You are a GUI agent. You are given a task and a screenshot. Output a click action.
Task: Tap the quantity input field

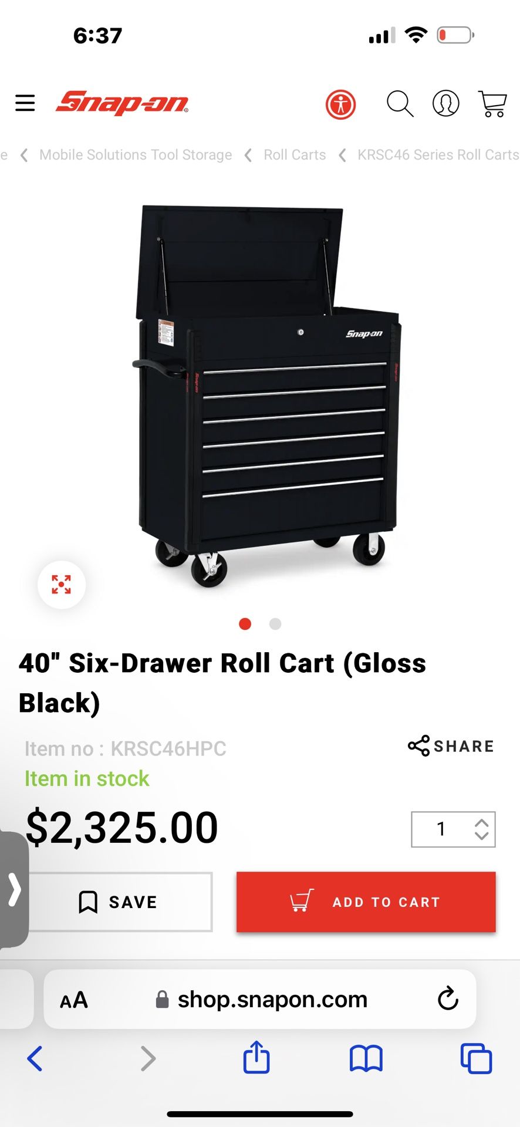tap(441, 829)
